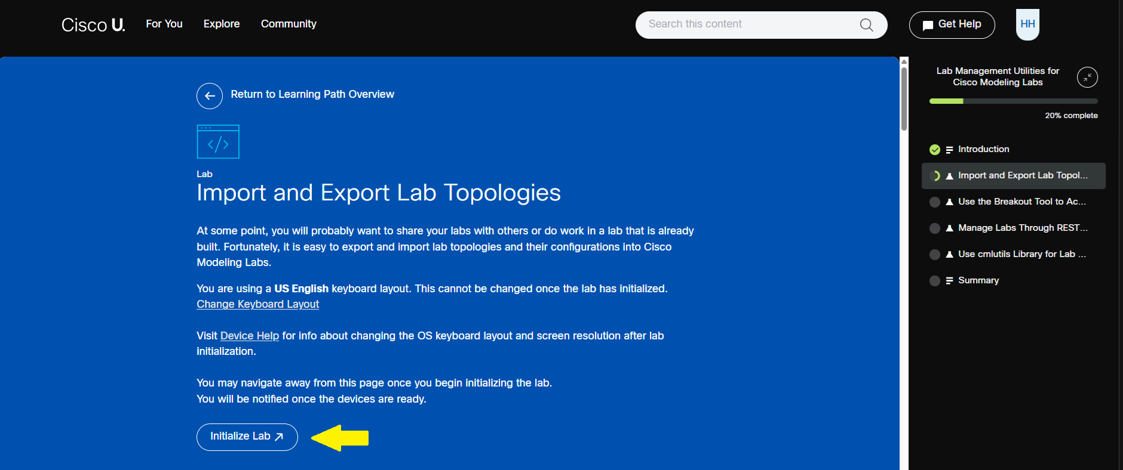Open the HH user avatar menu
This screenshot has height=470, width=1123.
pos(1027,24)
